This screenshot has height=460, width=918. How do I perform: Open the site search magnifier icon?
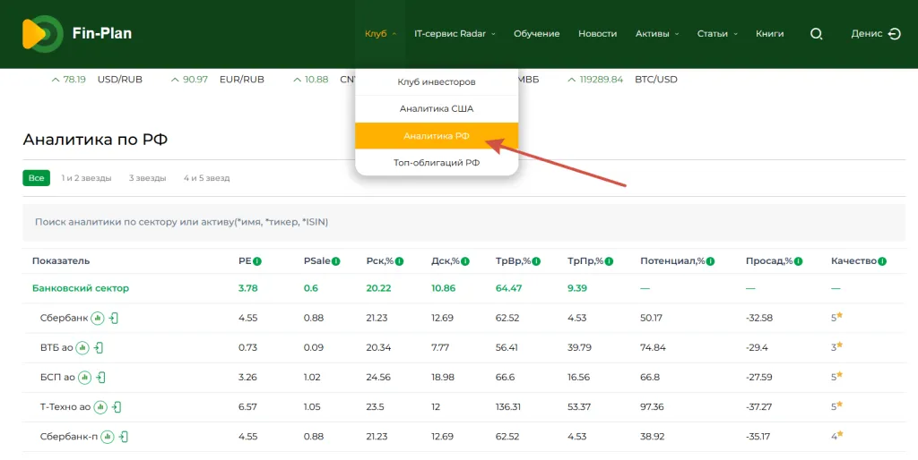coord(816,34)
